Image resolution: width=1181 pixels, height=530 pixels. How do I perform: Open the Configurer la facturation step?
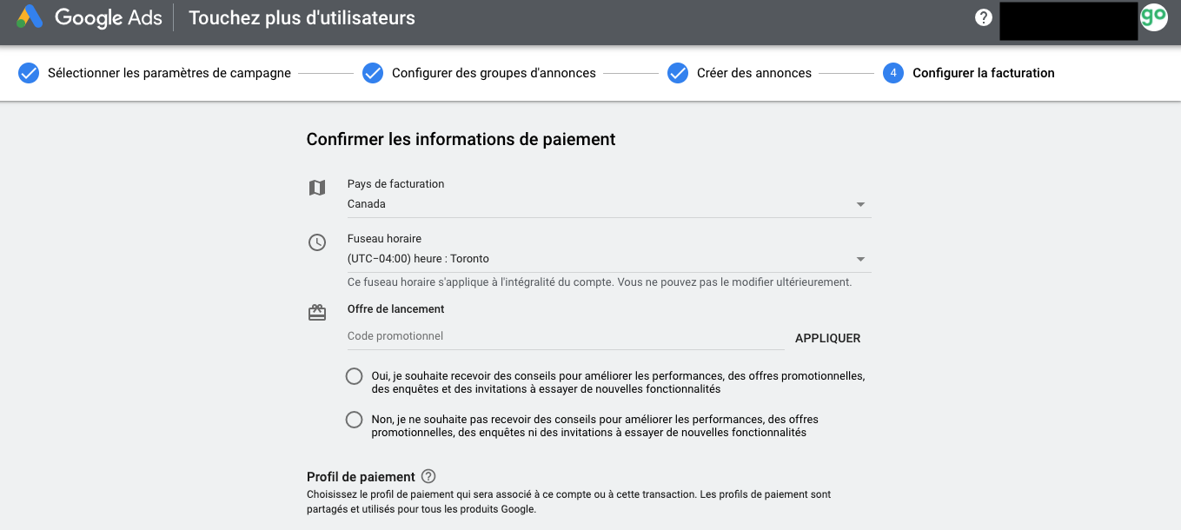984,73
